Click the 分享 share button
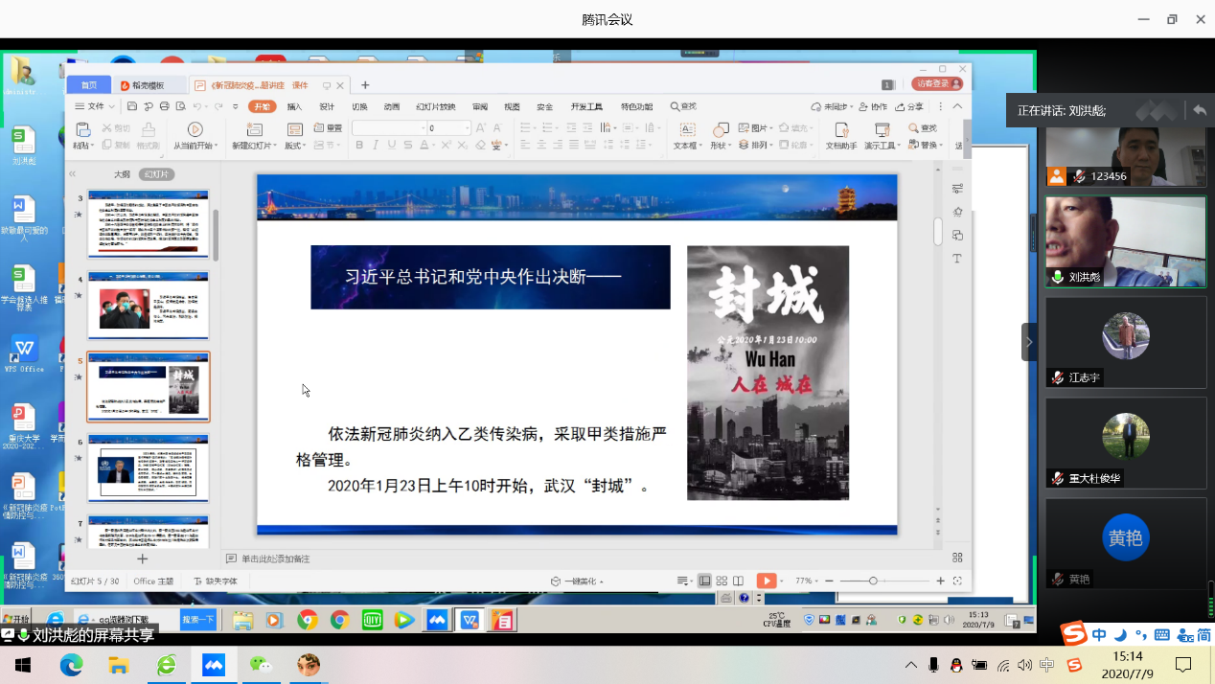Viewport: 1215px width, 684px height. pos(910,106)
